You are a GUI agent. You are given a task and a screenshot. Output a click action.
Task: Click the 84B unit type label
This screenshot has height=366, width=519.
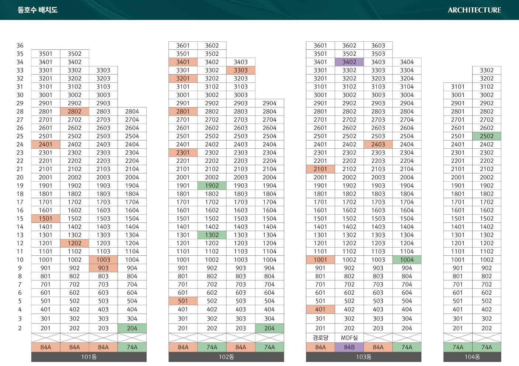pyautogui.click(x=349, y=347)
